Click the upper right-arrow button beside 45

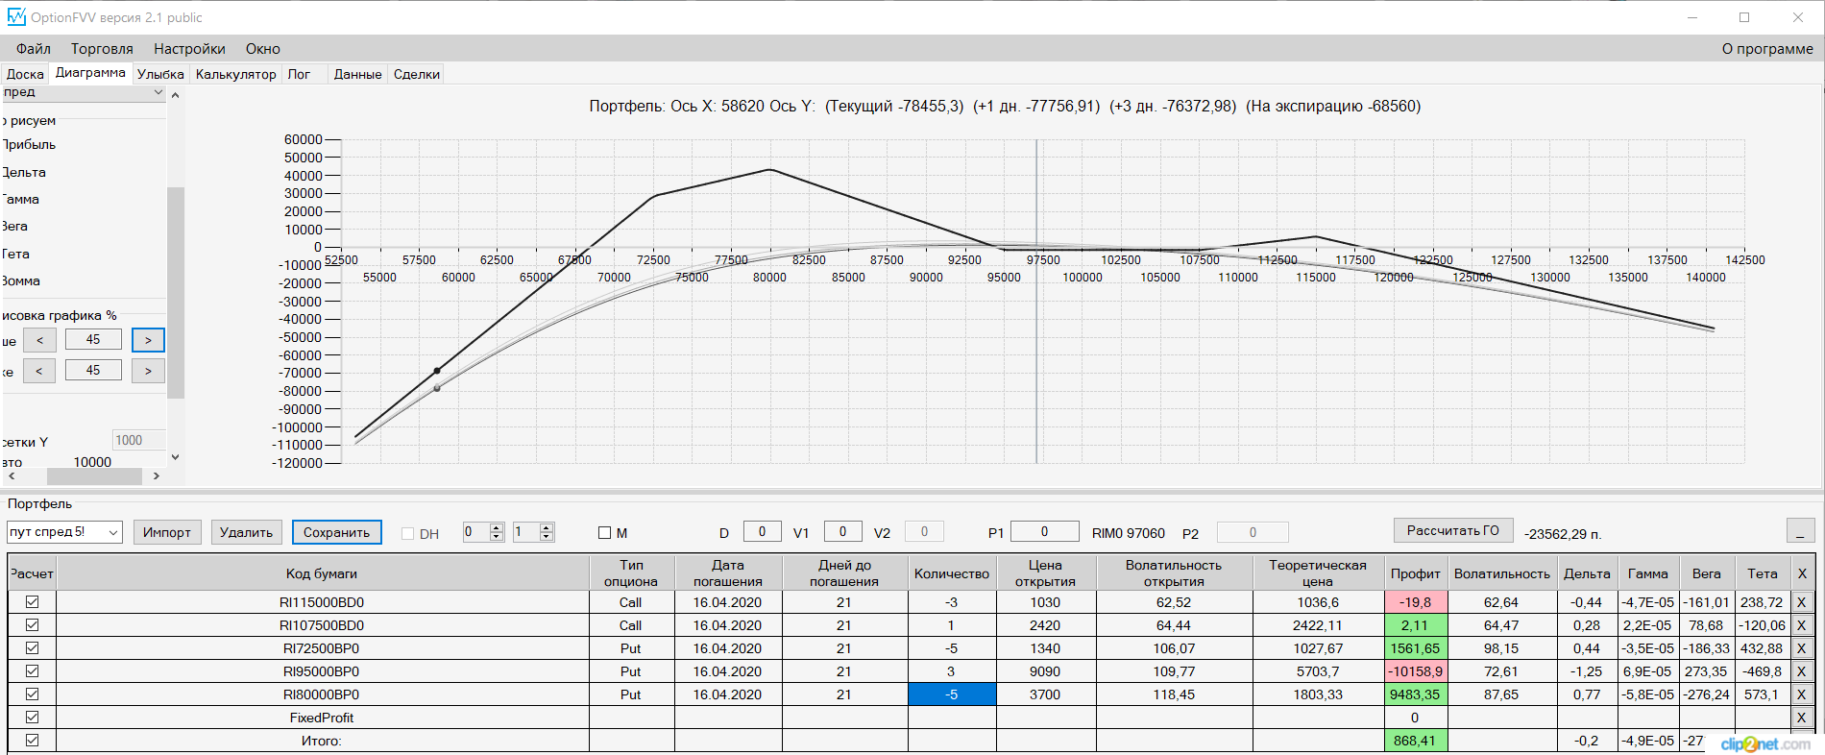coord(148,340)
